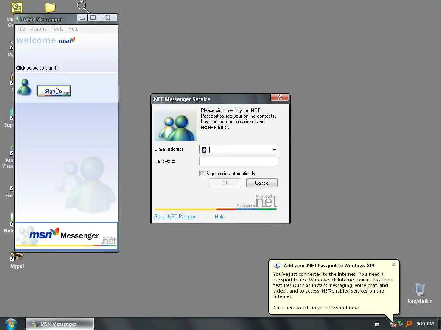The image size is (441, 330).
Task: Click the two-buddies image in sign-in dialog
Action: [x=176, y=125]
